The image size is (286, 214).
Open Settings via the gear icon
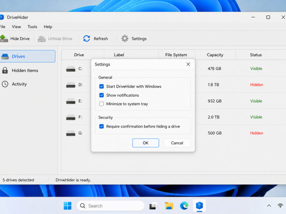125,39
